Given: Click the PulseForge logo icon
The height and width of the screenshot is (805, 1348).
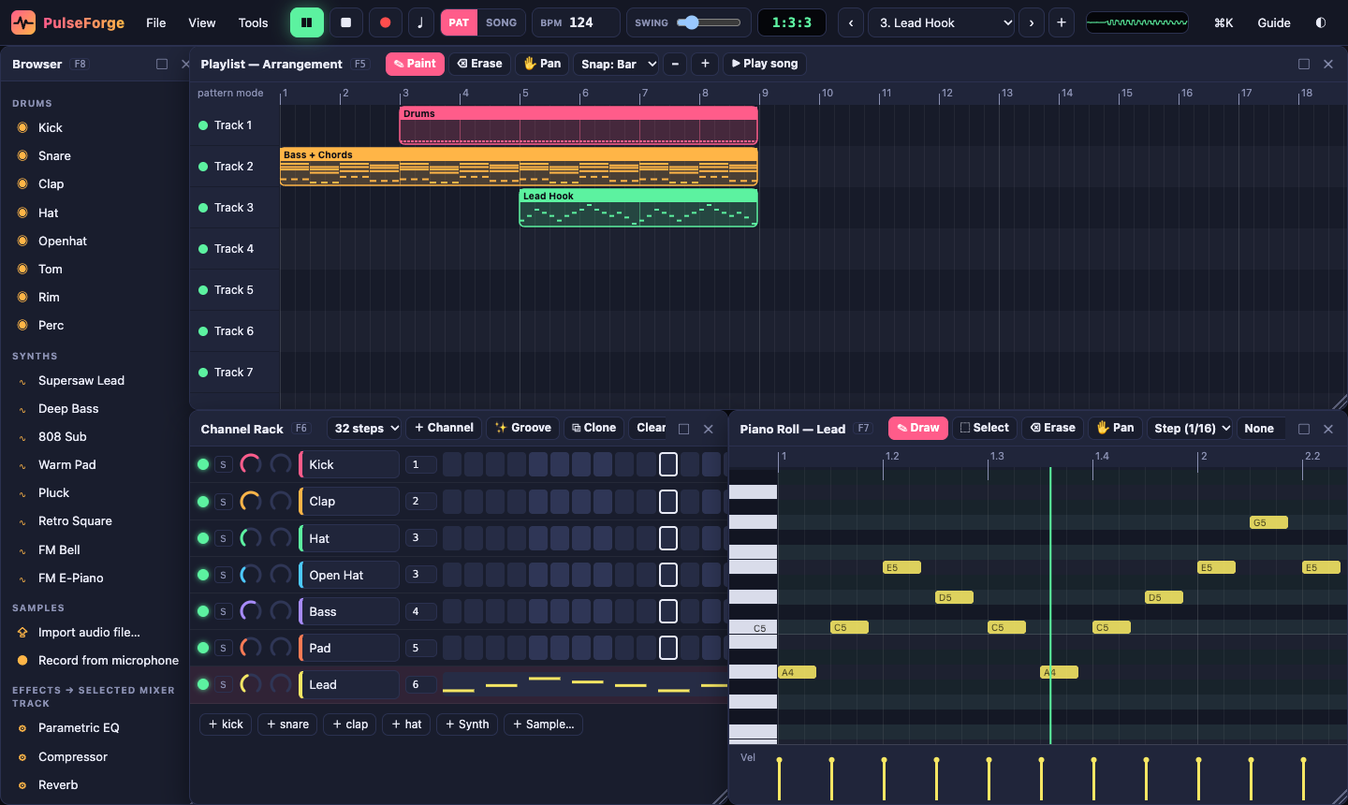Looking at the screenshot, I should click(23, 22).
